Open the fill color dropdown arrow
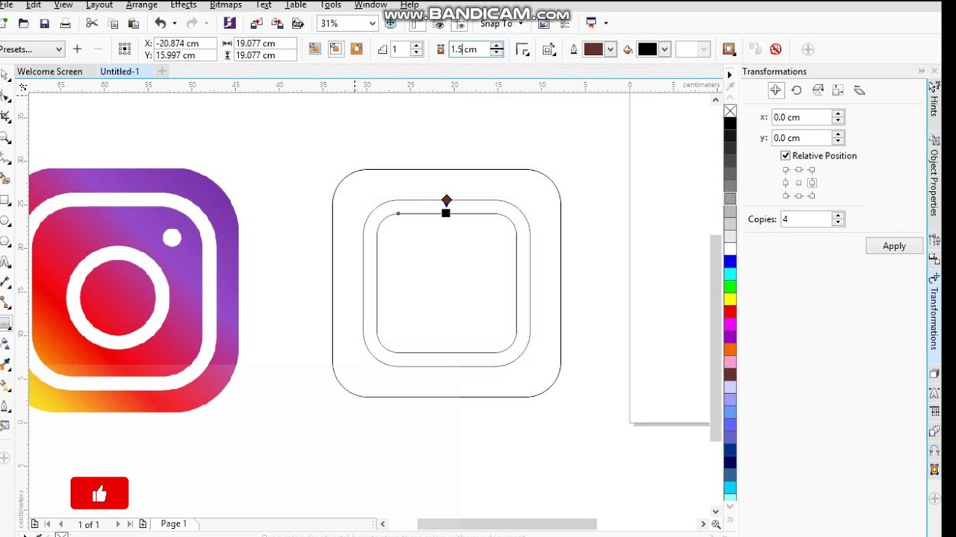 click(664, 49)
